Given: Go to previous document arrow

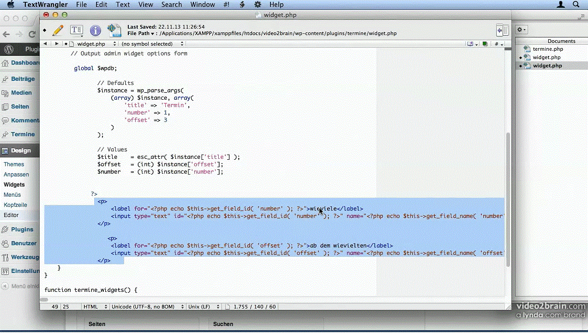Looking at the screenshot, I should click(45, 44).
